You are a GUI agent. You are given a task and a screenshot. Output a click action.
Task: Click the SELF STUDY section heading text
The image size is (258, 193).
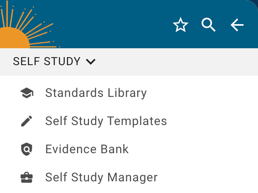coord(47,62)
